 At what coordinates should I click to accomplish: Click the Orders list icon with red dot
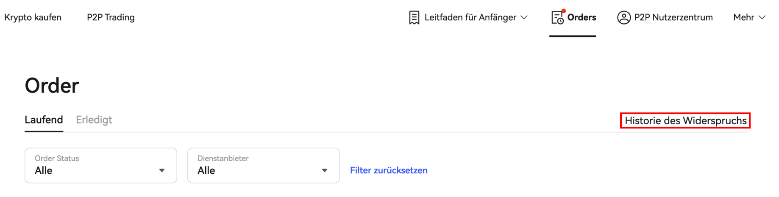point(558,17)
